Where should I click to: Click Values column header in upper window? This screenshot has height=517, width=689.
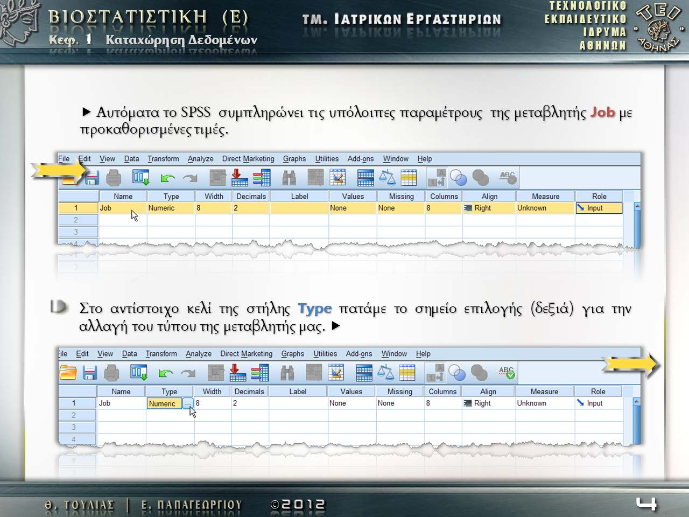pos(353,196)
